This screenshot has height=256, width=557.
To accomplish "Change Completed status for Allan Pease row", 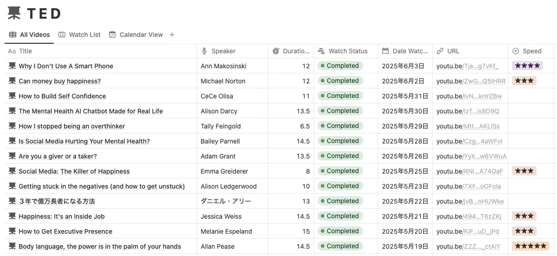I will (x=340, y=246).
